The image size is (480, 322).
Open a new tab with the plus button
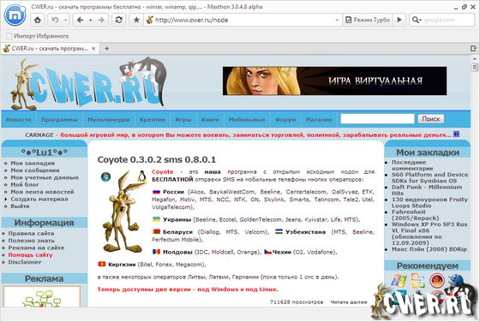point(106,48)
